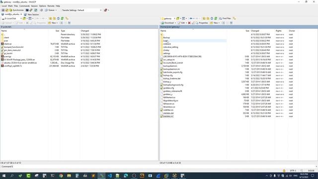Open the Files menu
This screenshot has width=318, height=179.
click(16, 6)
